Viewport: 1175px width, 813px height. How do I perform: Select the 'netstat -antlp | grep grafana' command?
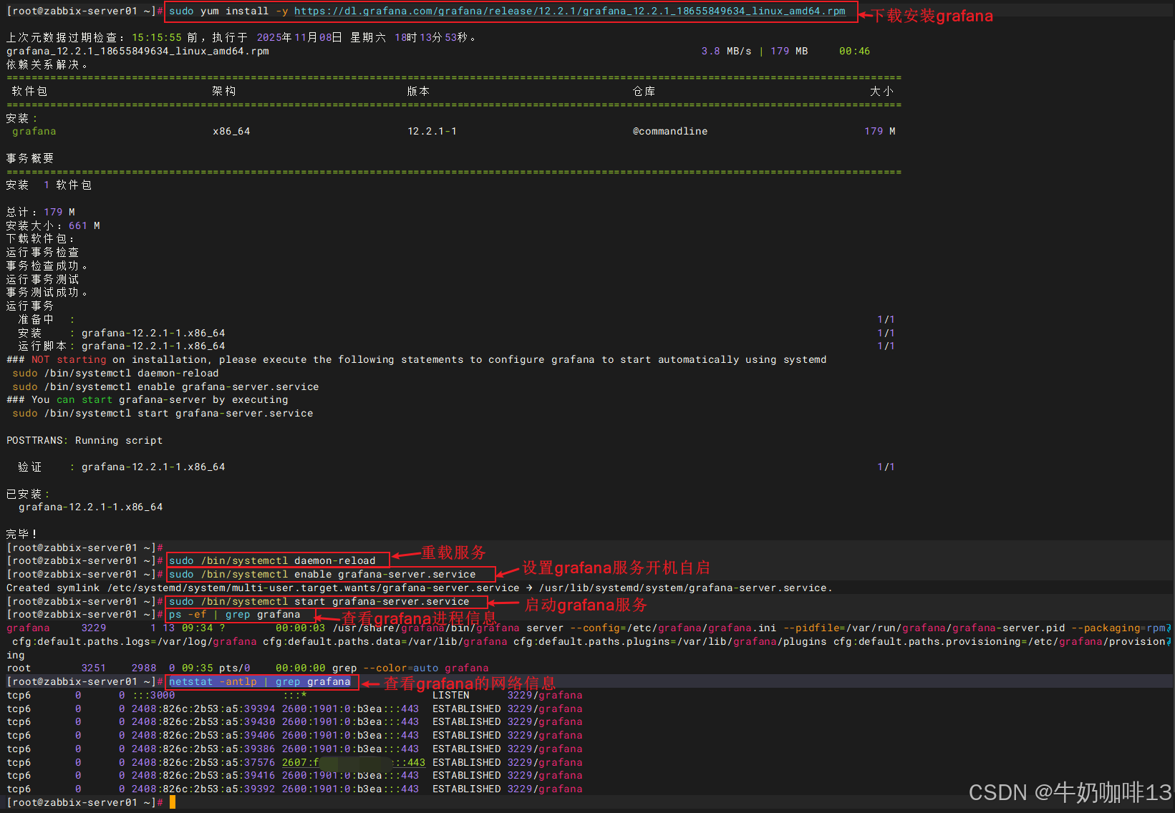click(x=260, y=681)
